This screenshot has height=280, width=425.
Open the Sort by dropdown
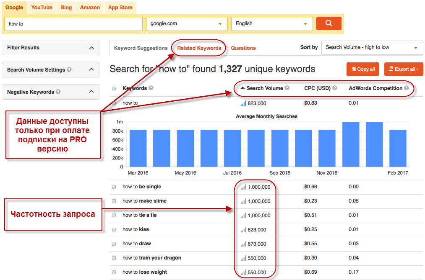click(x=372, y=48)
